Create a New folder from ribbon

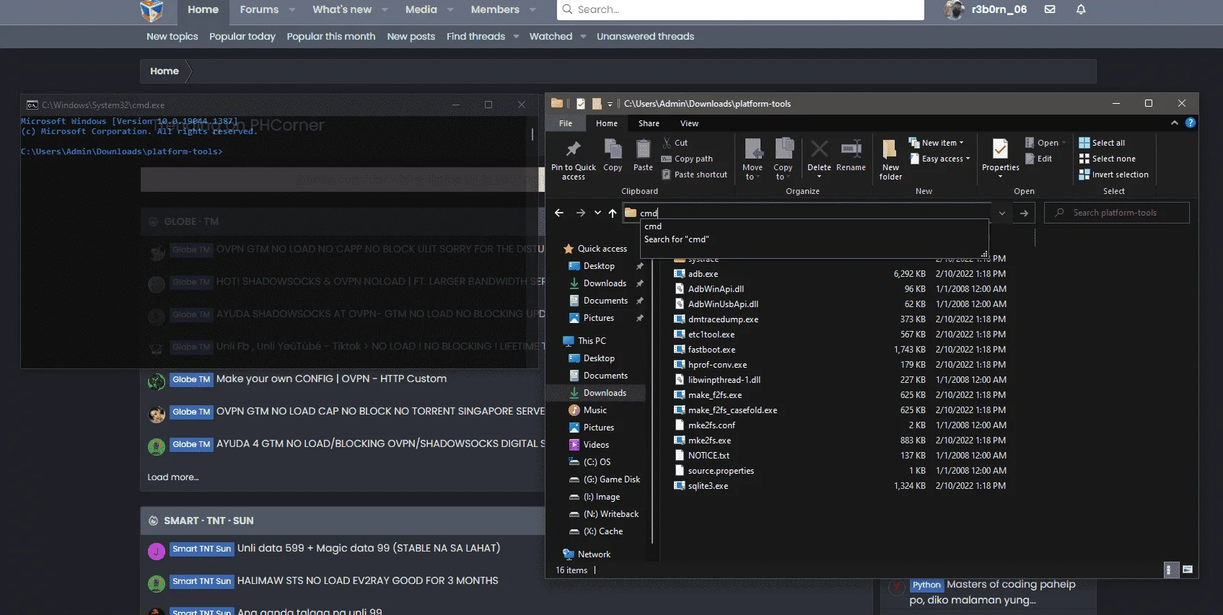[x=890, y=159]
